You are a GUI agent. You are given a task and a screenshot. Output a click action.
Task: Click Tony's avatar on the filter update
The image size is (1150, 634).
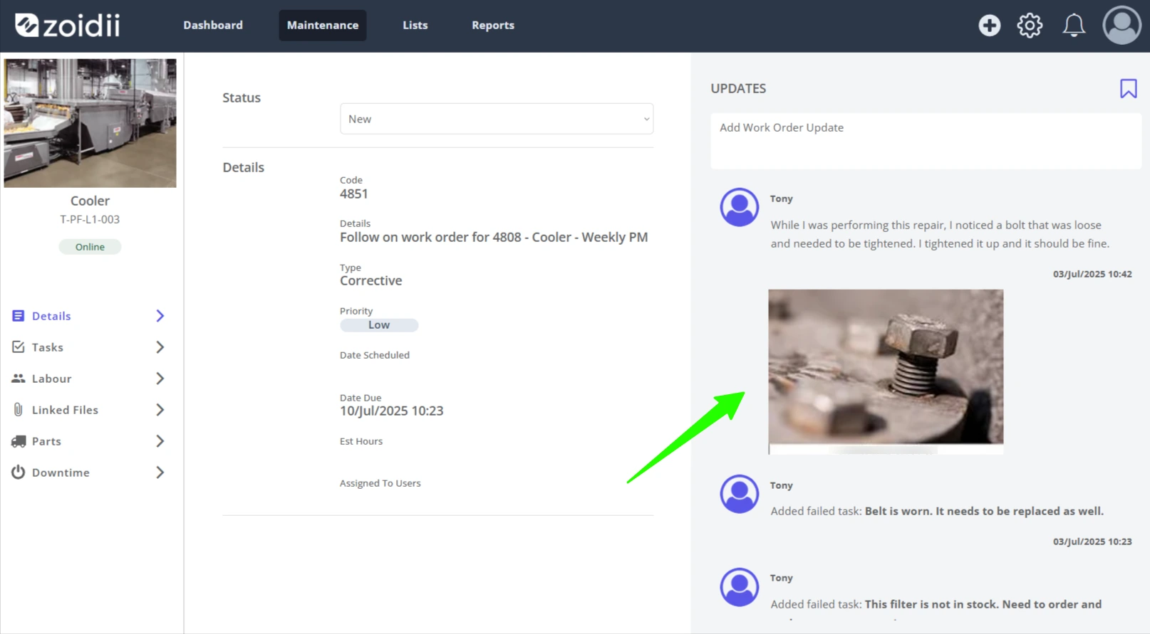tap(740, 587)
